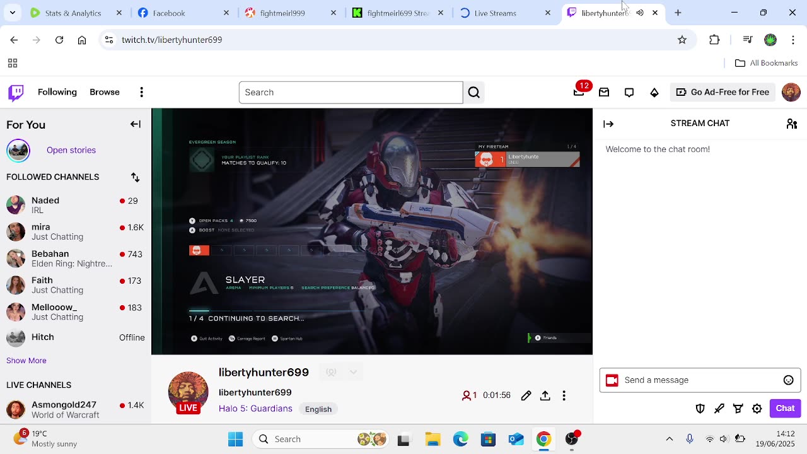This screenshot has height=454, width=807.
Task: Open File Explorer from taskbar
Action: 433,439
